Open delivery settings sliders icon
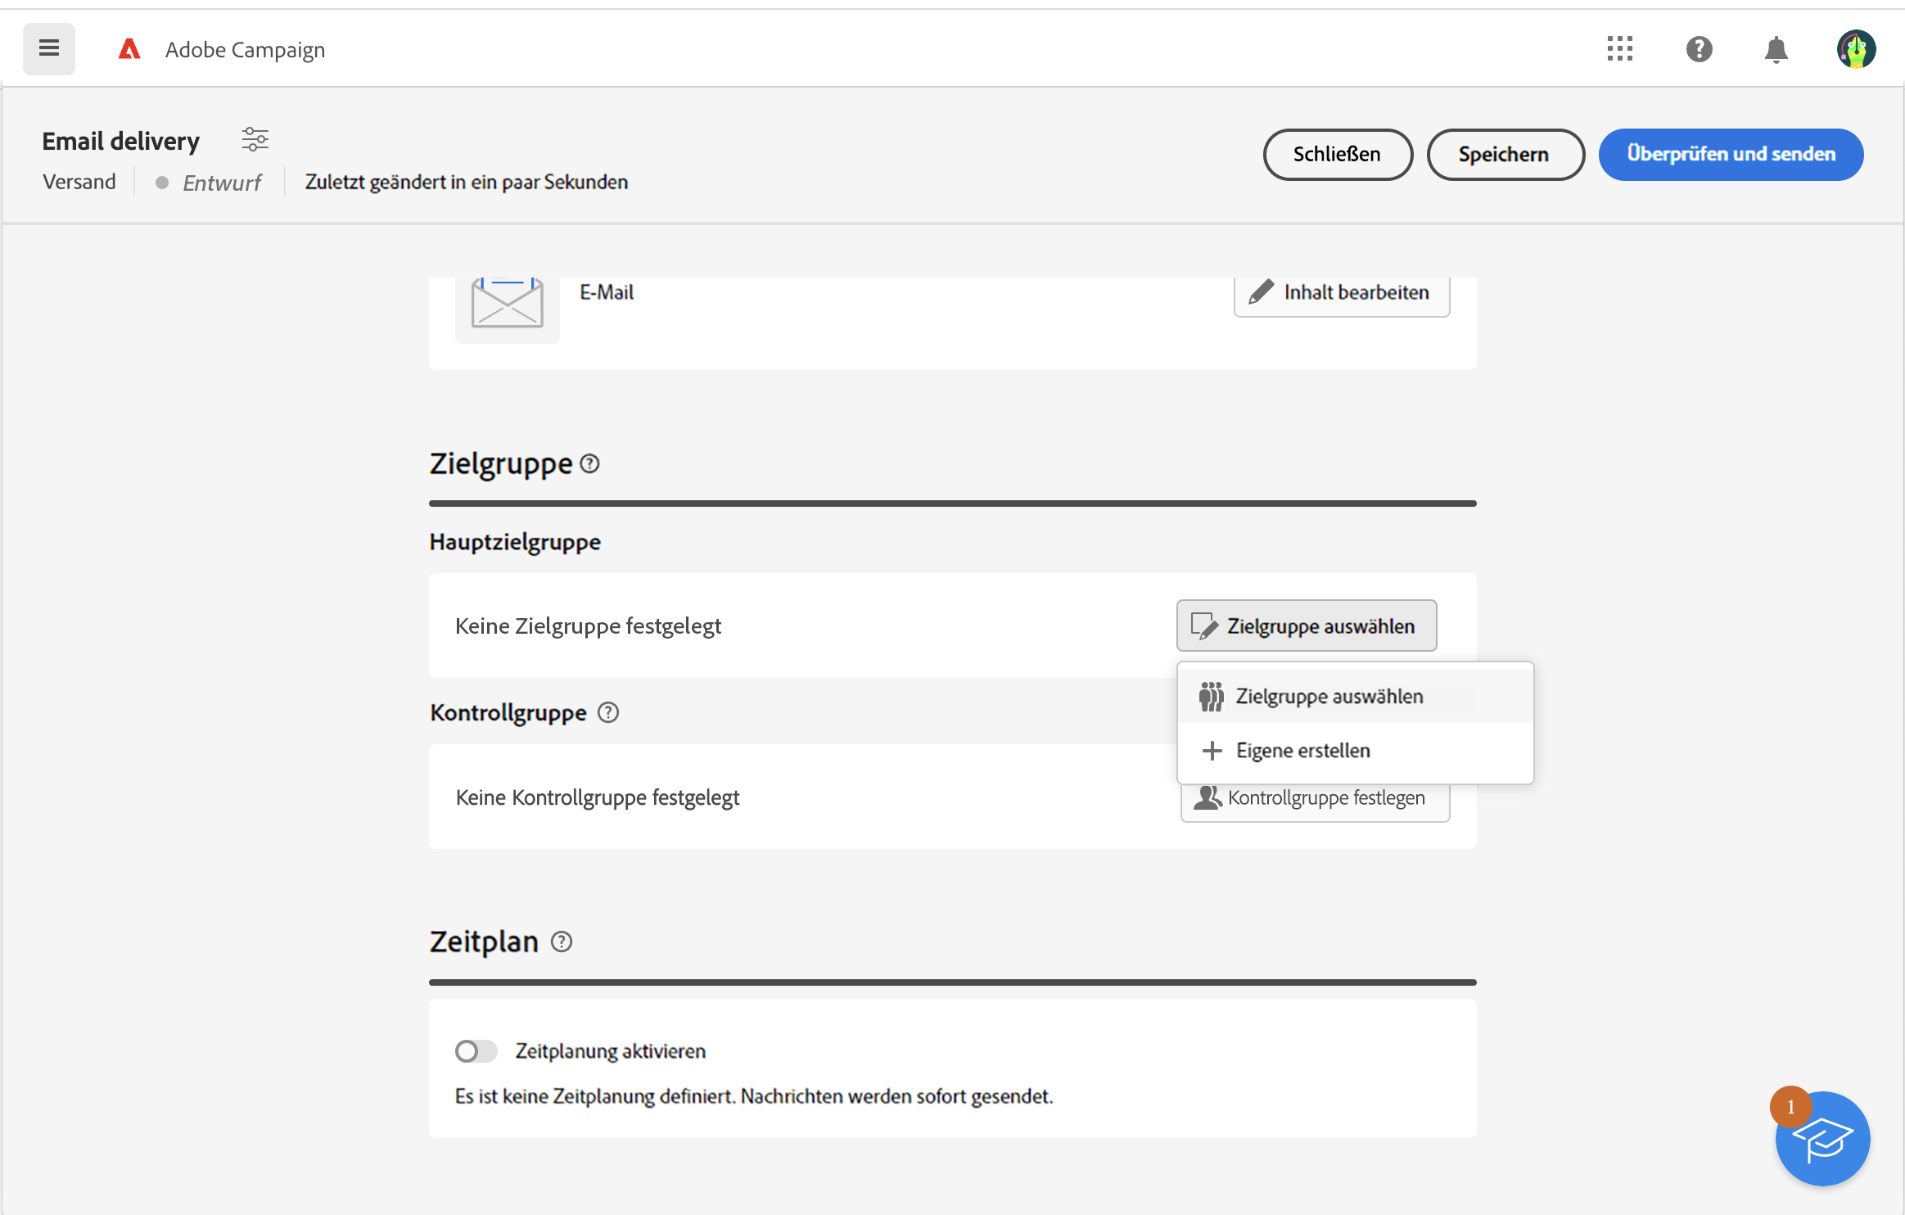The height and width of the screenshot is (1215, 1905). tap(255, 139)
